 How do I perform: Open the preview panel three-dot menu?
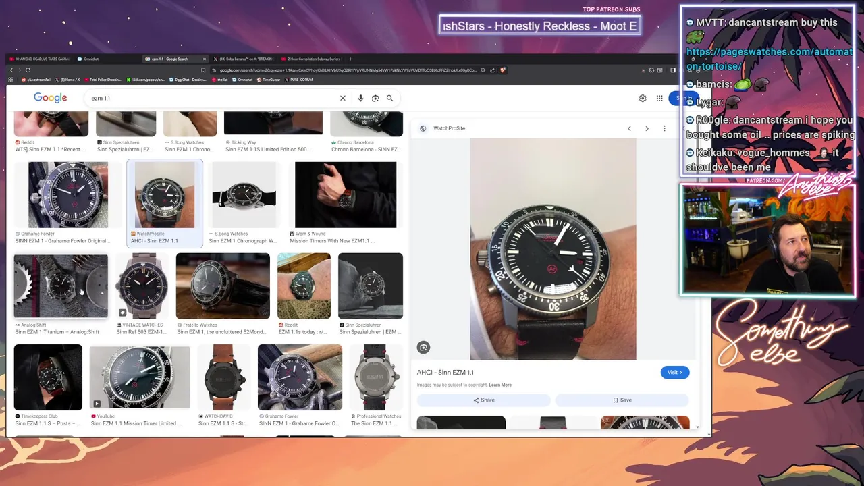pos(664,128)
